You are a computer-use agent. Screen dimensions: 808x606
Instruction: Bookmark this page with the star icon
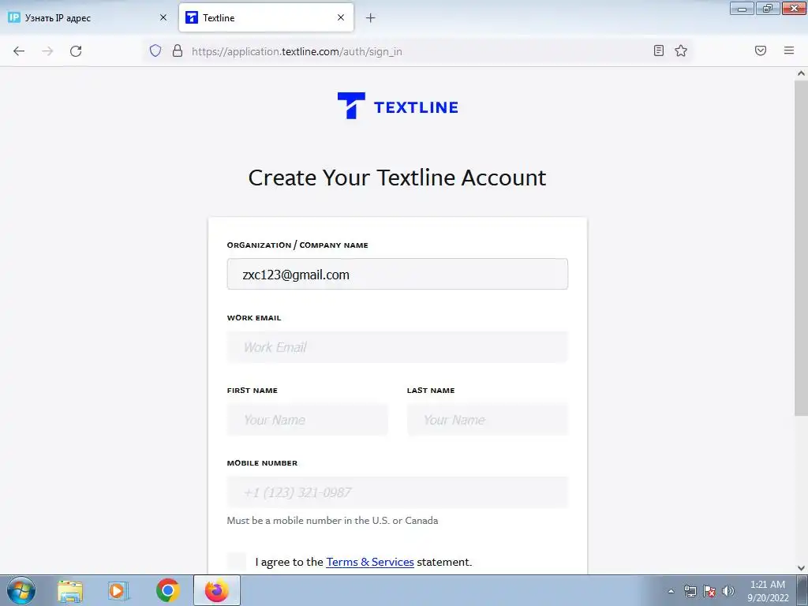[x=681, y=50]
